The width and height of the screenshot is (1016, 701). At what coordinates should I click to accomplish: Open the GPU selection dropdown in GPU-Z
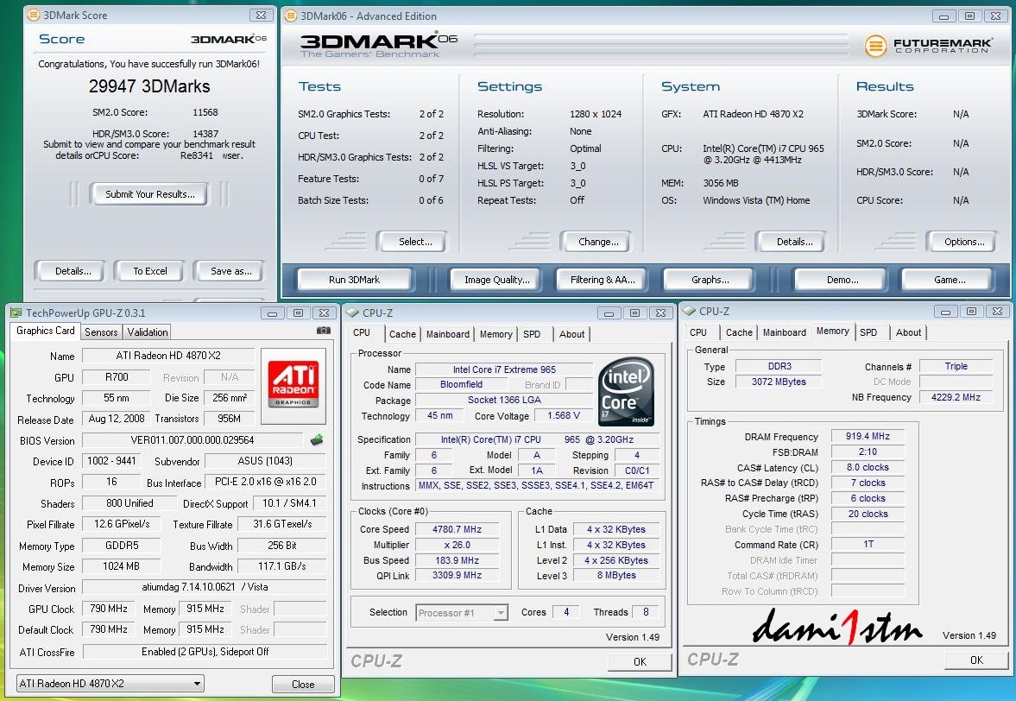point(110,684)
